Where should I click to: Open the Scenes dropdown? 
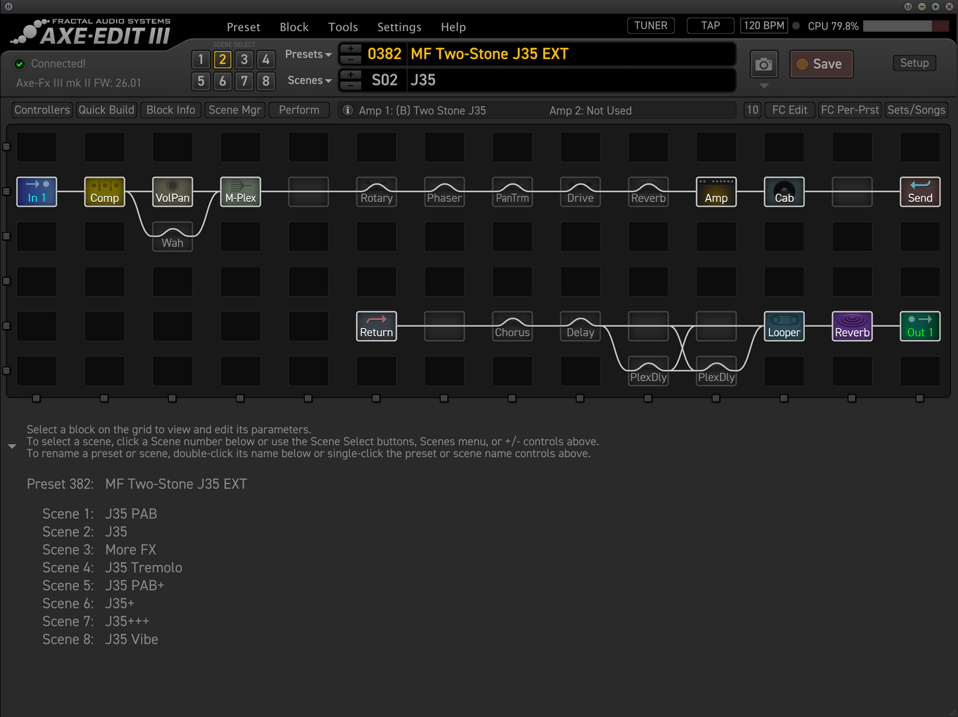tap(310, 80)
